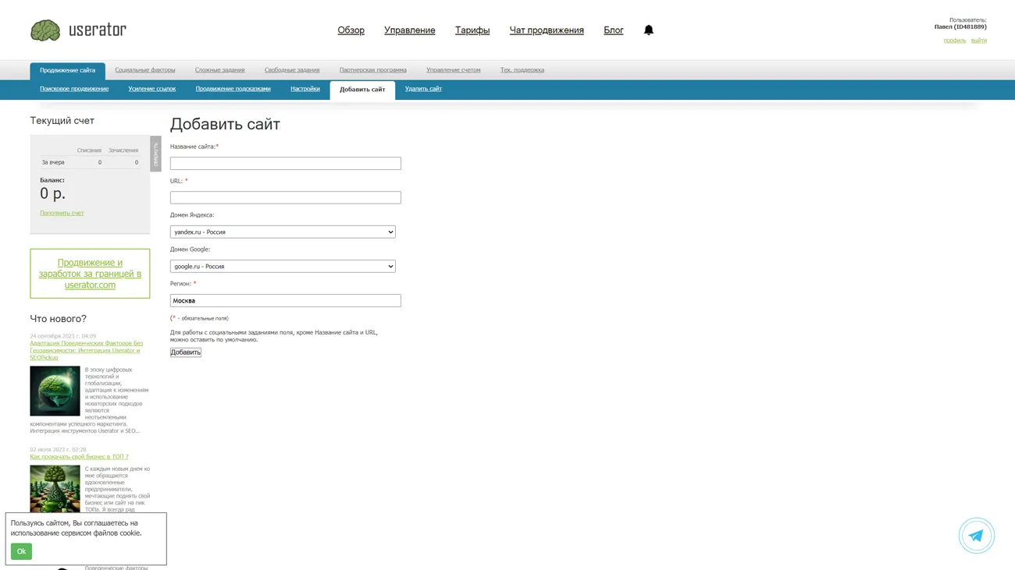Open the green globe news thumbnail
1015x570 pixels.
[x=55, y=391]
